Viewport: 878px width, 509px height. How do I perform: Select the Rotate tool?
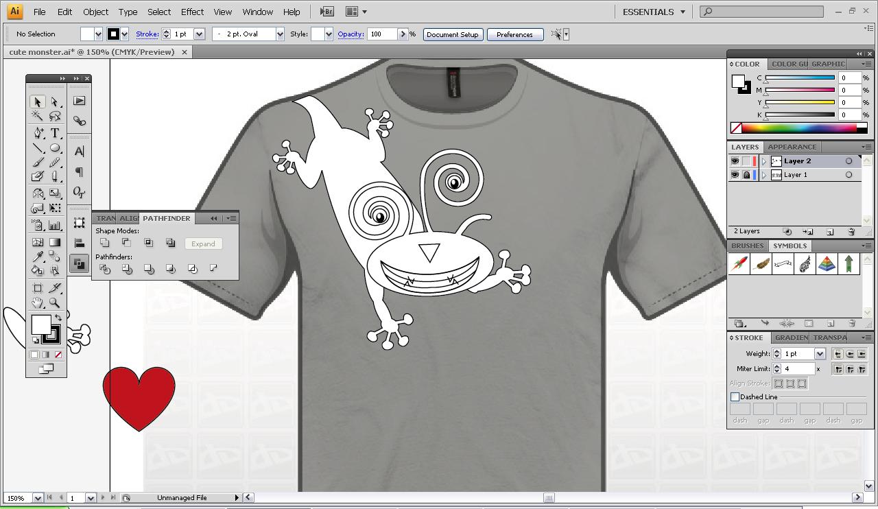(38, 194)
